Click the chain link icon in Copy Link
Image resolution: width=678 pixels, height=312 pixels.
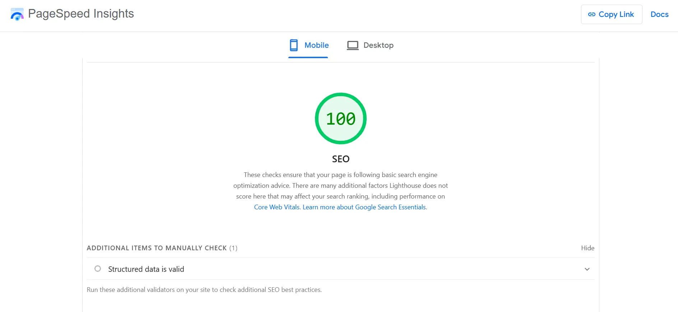coord(591,15)
